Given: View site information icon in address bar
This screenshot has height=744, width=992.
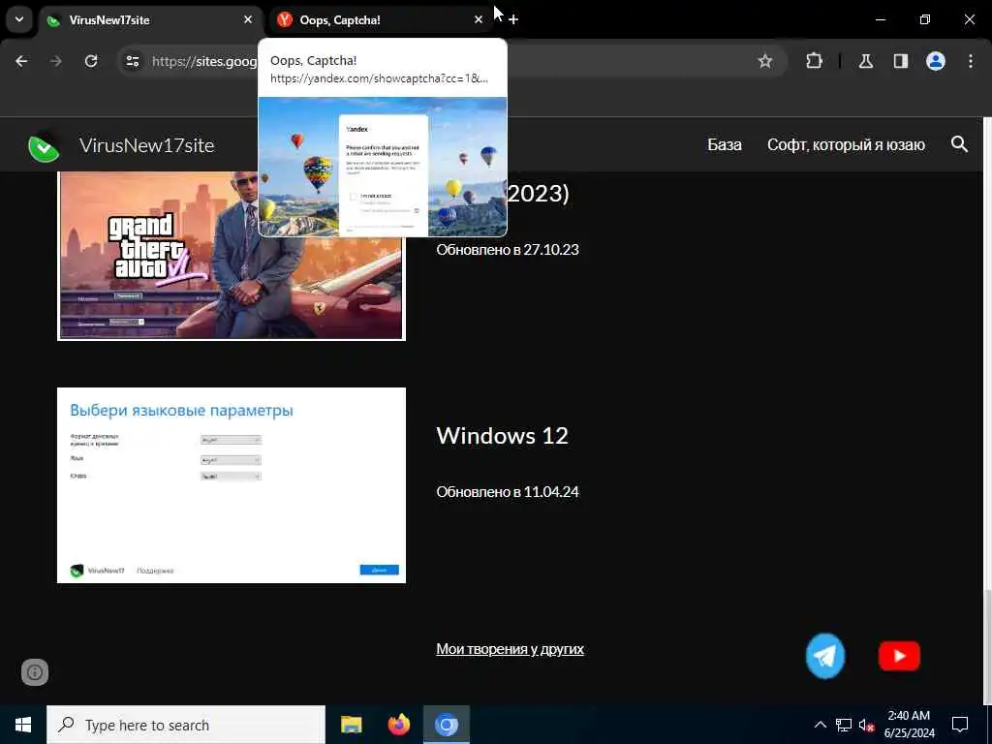Looking at the screenshot, I should 132,61.
